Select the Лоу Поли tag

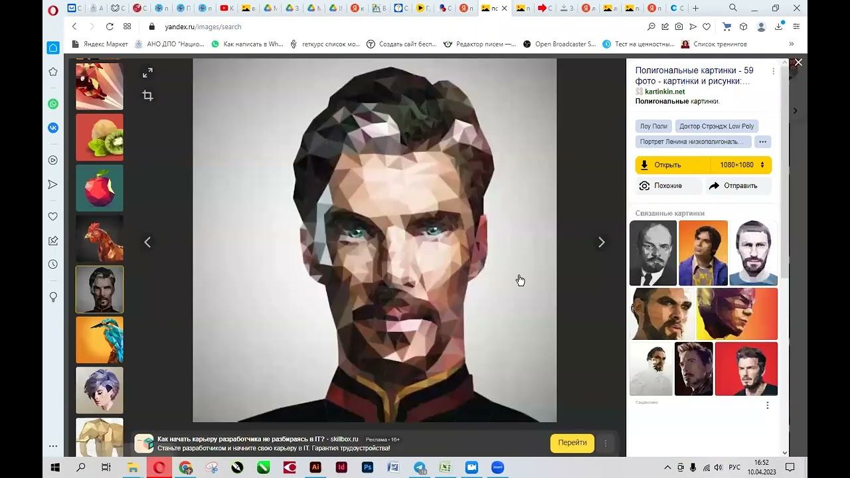coord(653,126)
